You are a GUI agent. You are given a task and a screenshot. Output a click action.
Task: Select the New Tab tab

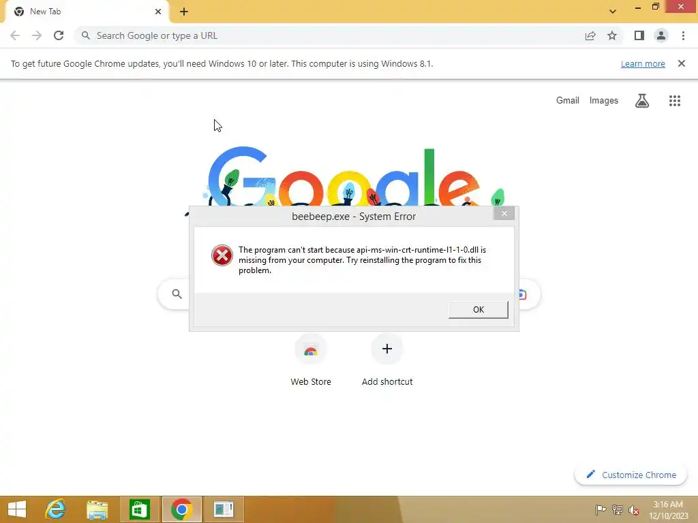coord(87,12)
